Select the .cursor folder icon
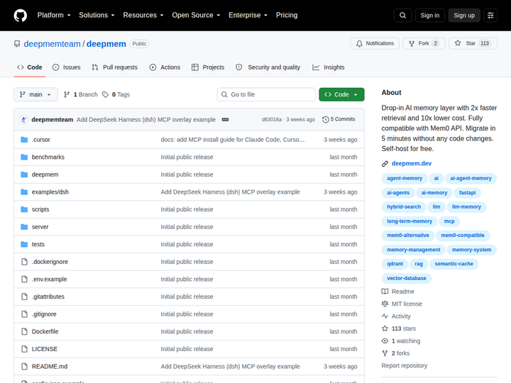This screenshot has height=383, width=511. click(x=24, y=140)
